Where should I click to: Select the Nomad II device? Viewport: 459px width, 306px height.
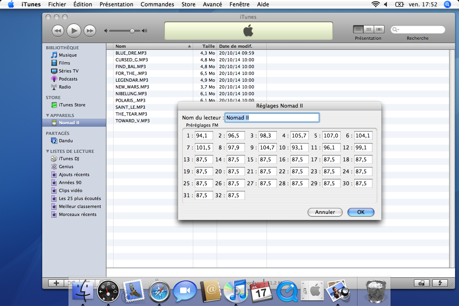[x=74, y=123]
